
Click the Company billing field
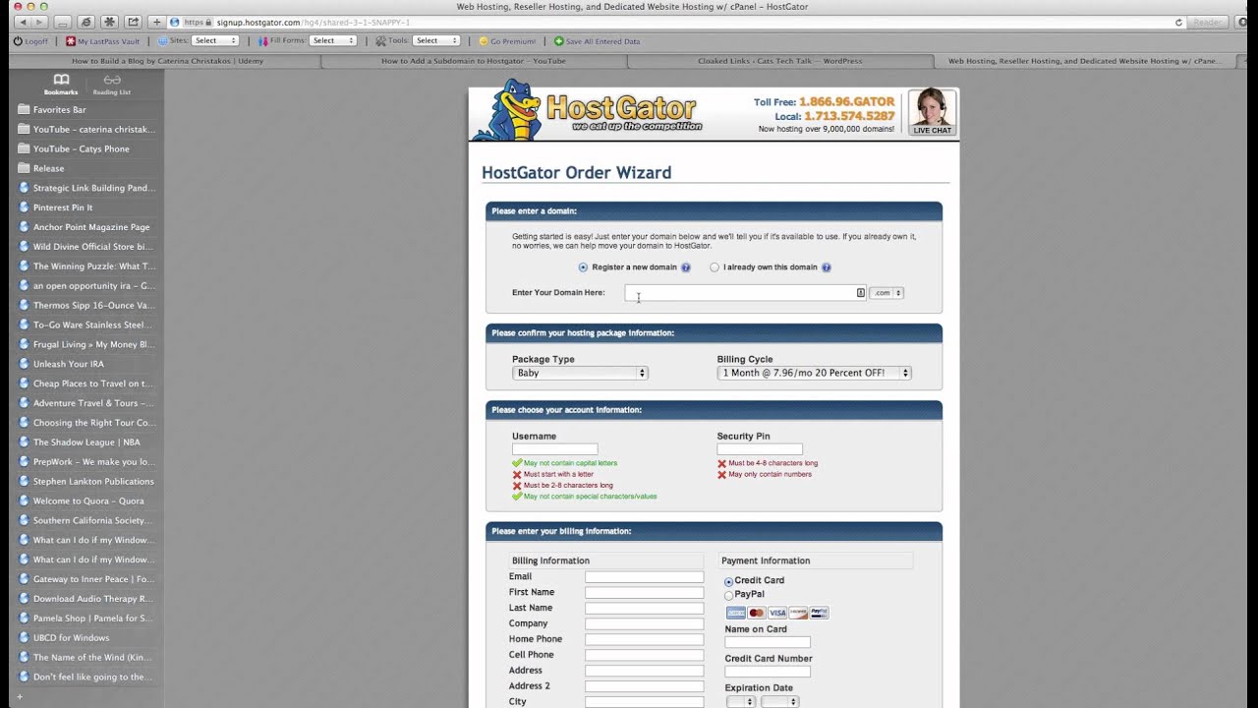tap(645, 624)
